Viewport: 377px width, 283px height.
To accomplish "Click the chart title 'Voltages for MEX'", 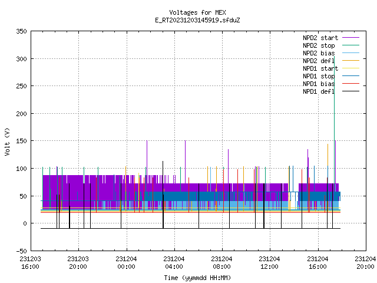I will pyautogui.click(x=197, y=12).
